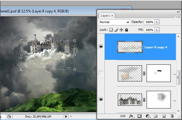Create a new group folder
Viewport: 182px width, 120px height.
[156, 116]
